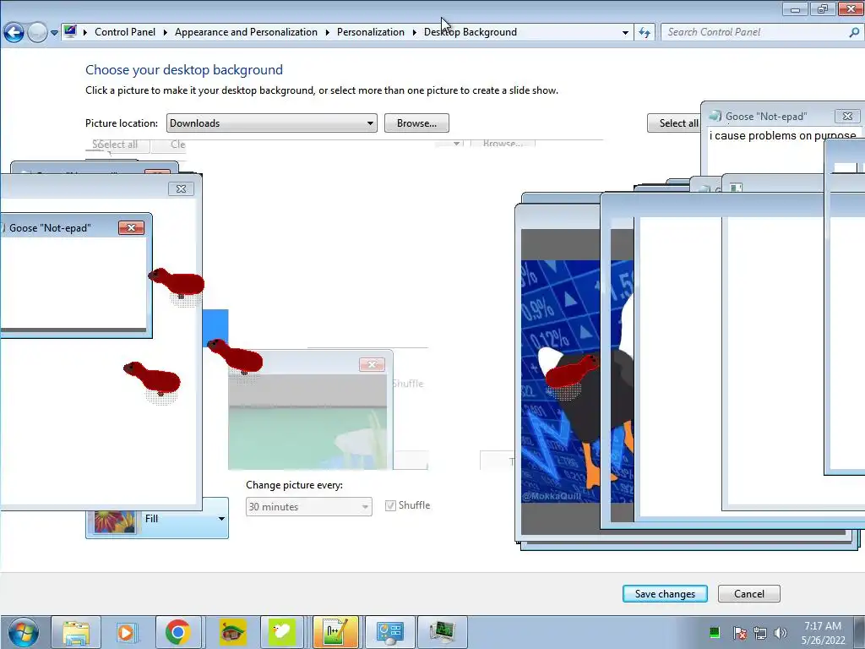The image size is (865, 649).
Task: Go back with the Back arrow button
Action: [x=14, y=33]
